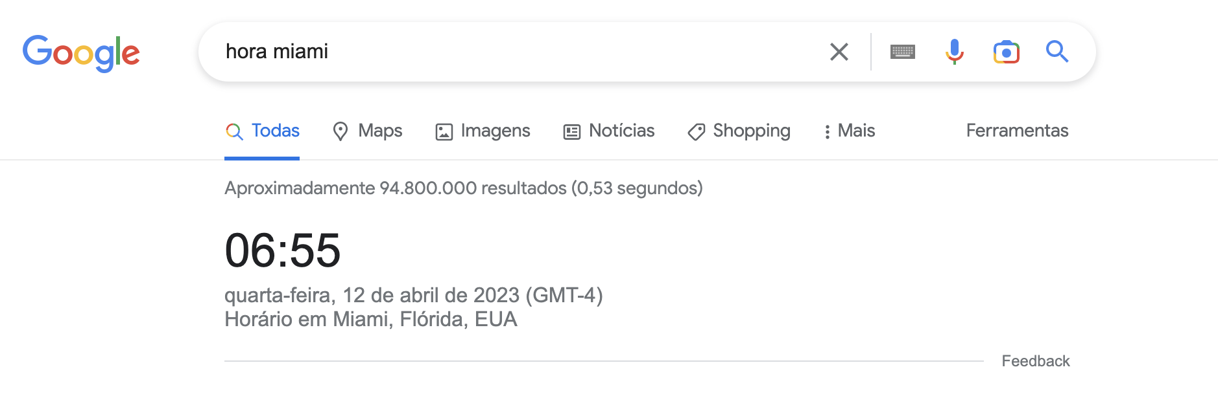Select the Maps pin icon
1218x409 pixels.
(x=342, y=131)
